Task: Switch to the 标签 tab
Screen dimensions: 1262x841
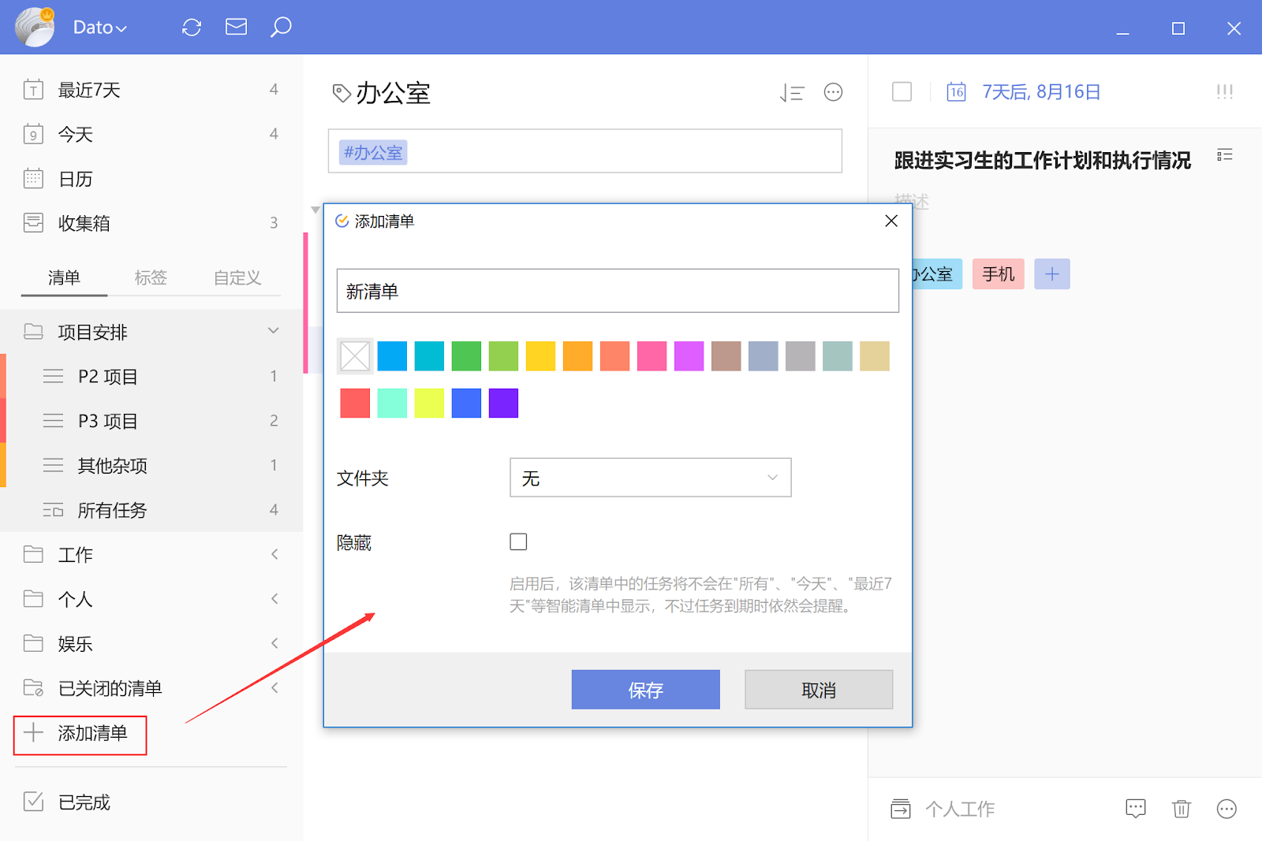Action: click(x=151, y=277)
